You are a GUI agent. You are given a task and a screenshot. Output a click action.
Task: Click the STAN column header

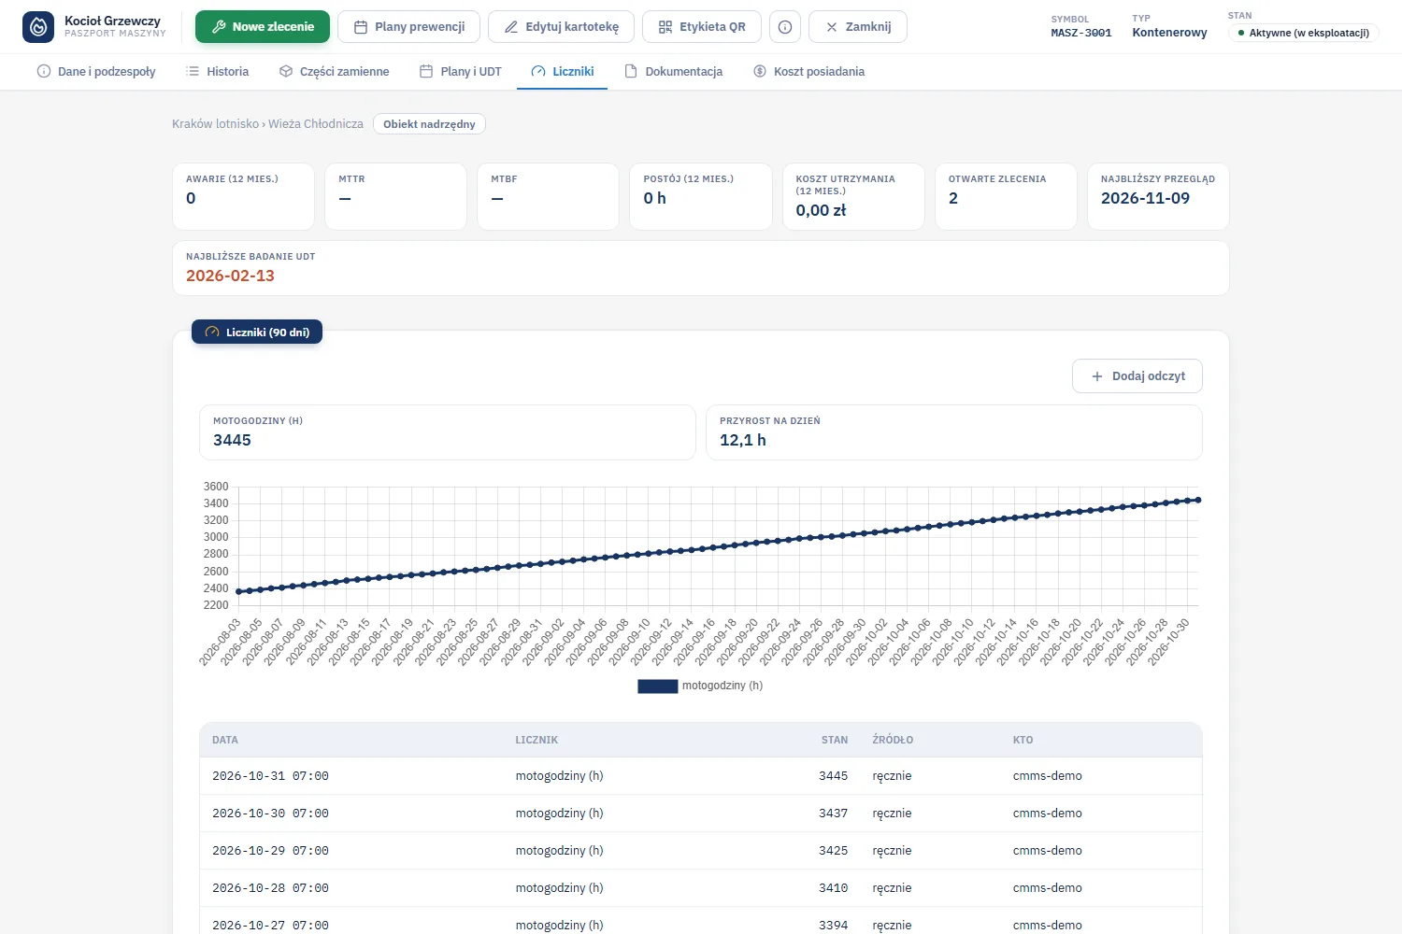835,740
